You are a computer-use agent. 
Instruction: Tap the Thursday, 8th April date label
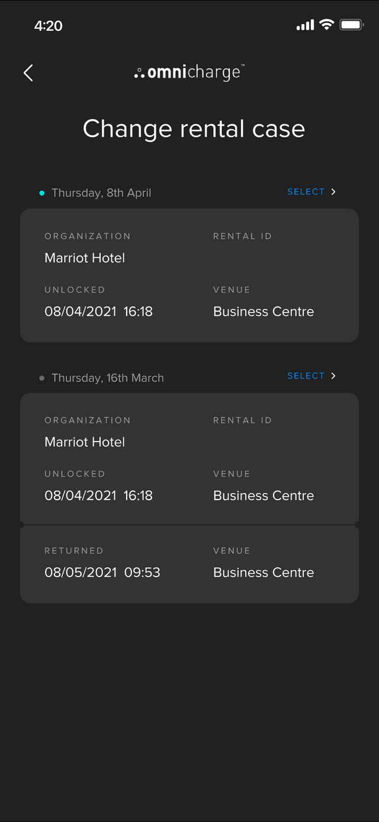[x=101, y=193]
